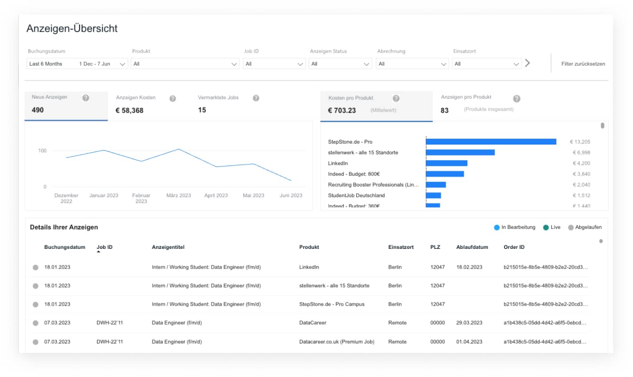The height and width of the screenshot is (377, 633).
Task: Sort by Order ID column header
Action: [514, 247]
